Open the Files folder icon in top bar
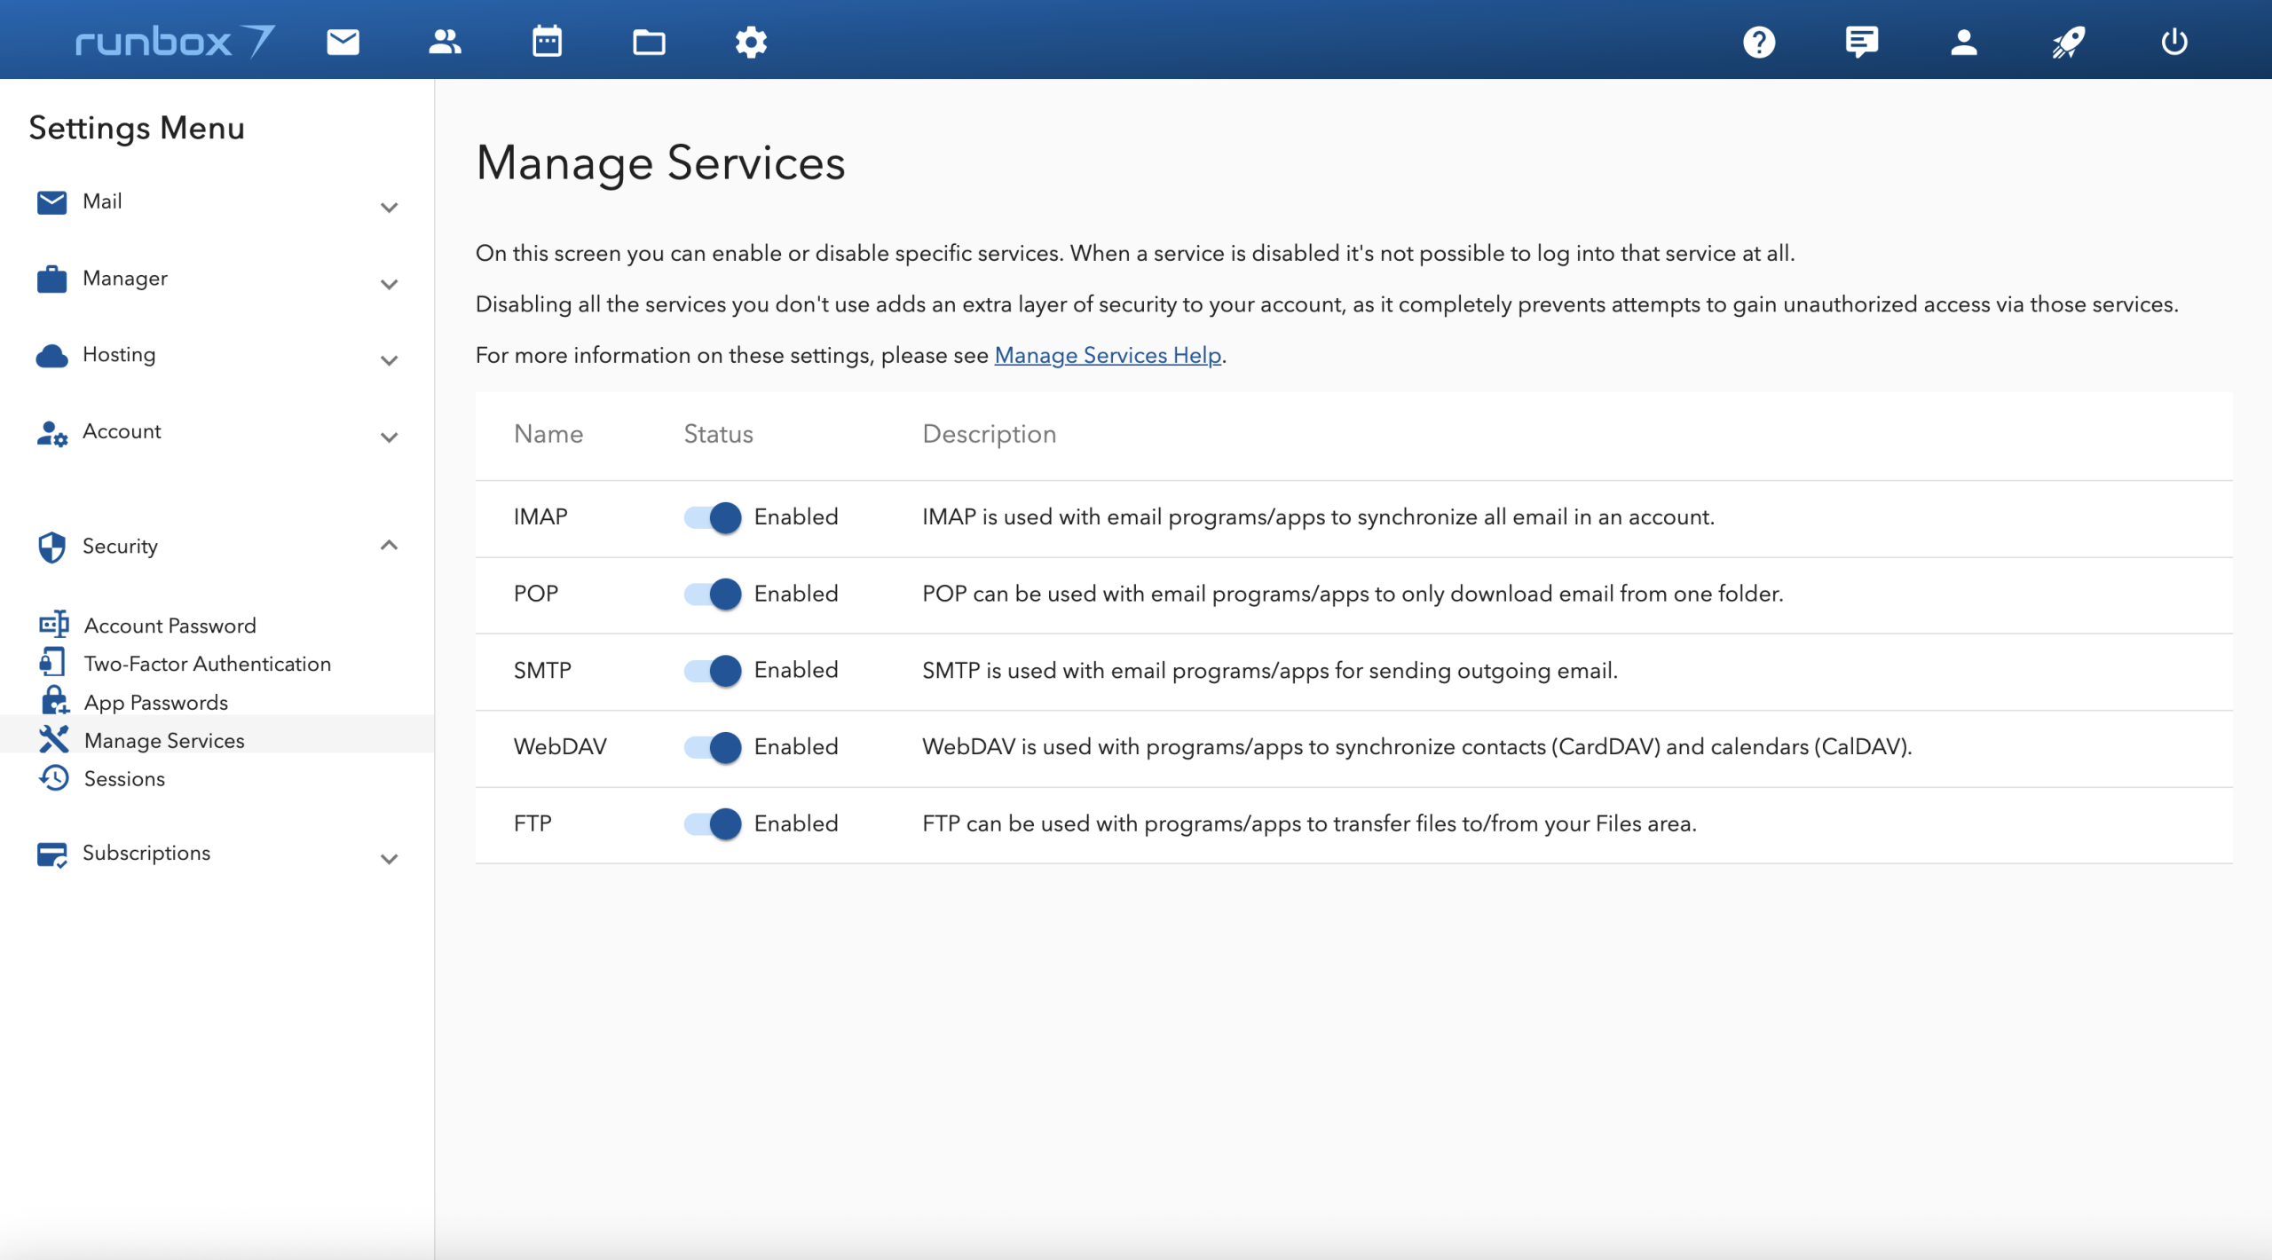 click(649, 42)
